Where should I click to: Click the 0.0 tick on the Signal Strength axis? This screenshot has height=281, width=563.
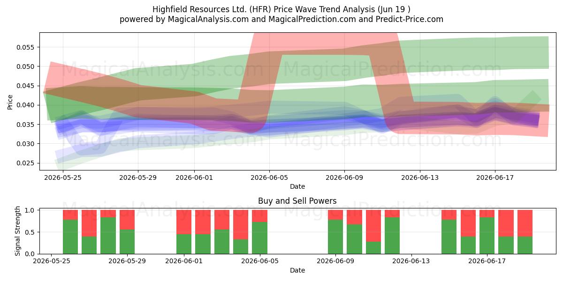point(30,254)
